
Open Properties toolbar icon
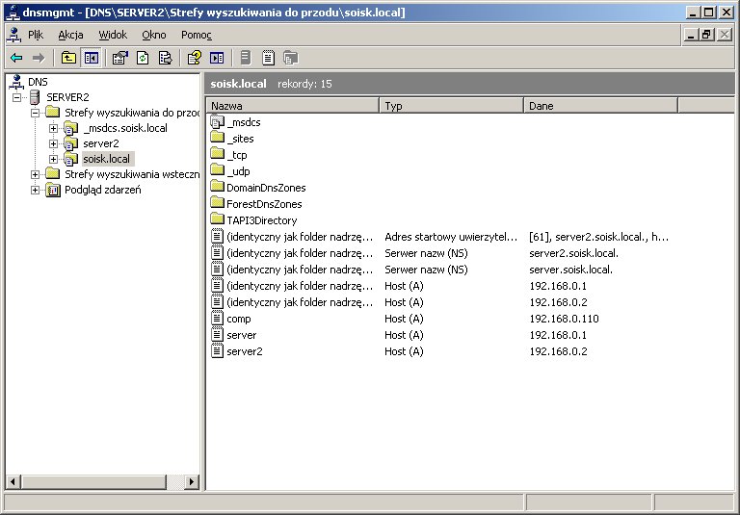tap(119, 58)
